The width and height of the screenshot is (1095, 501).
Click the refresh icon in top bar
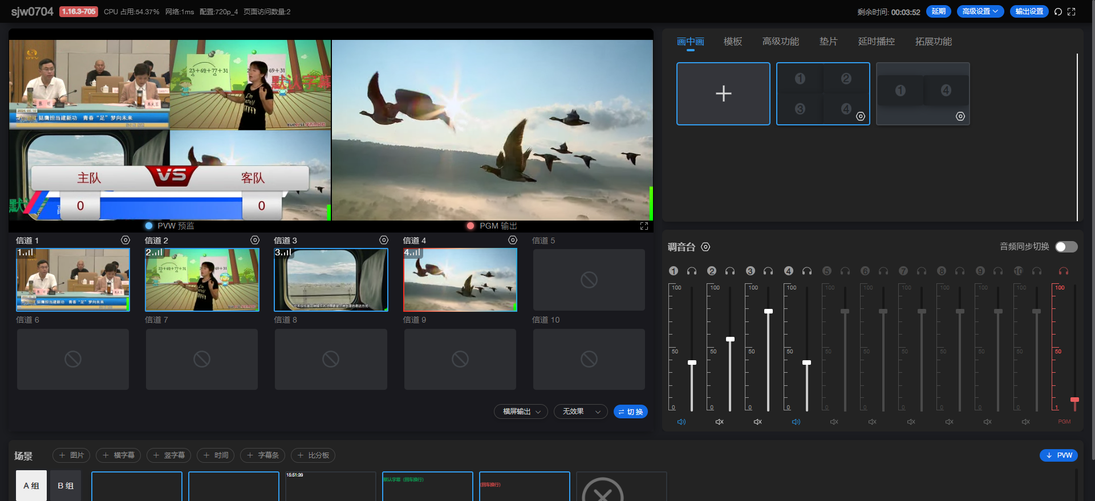coord(1058,12)
